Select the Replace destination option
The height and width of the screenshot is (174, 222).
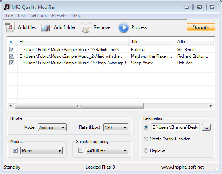pos(146,150)
